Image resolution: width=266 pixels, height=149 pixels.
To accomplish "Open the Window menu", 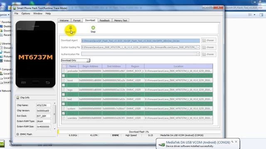I will (38, 14).
